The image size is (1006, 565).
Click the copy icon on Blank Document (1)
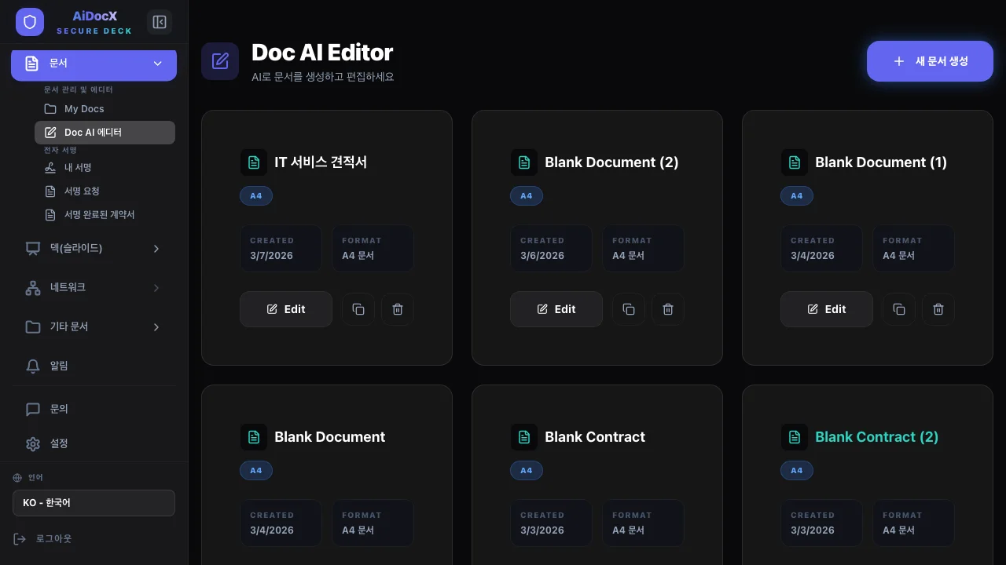click(898, 309)
